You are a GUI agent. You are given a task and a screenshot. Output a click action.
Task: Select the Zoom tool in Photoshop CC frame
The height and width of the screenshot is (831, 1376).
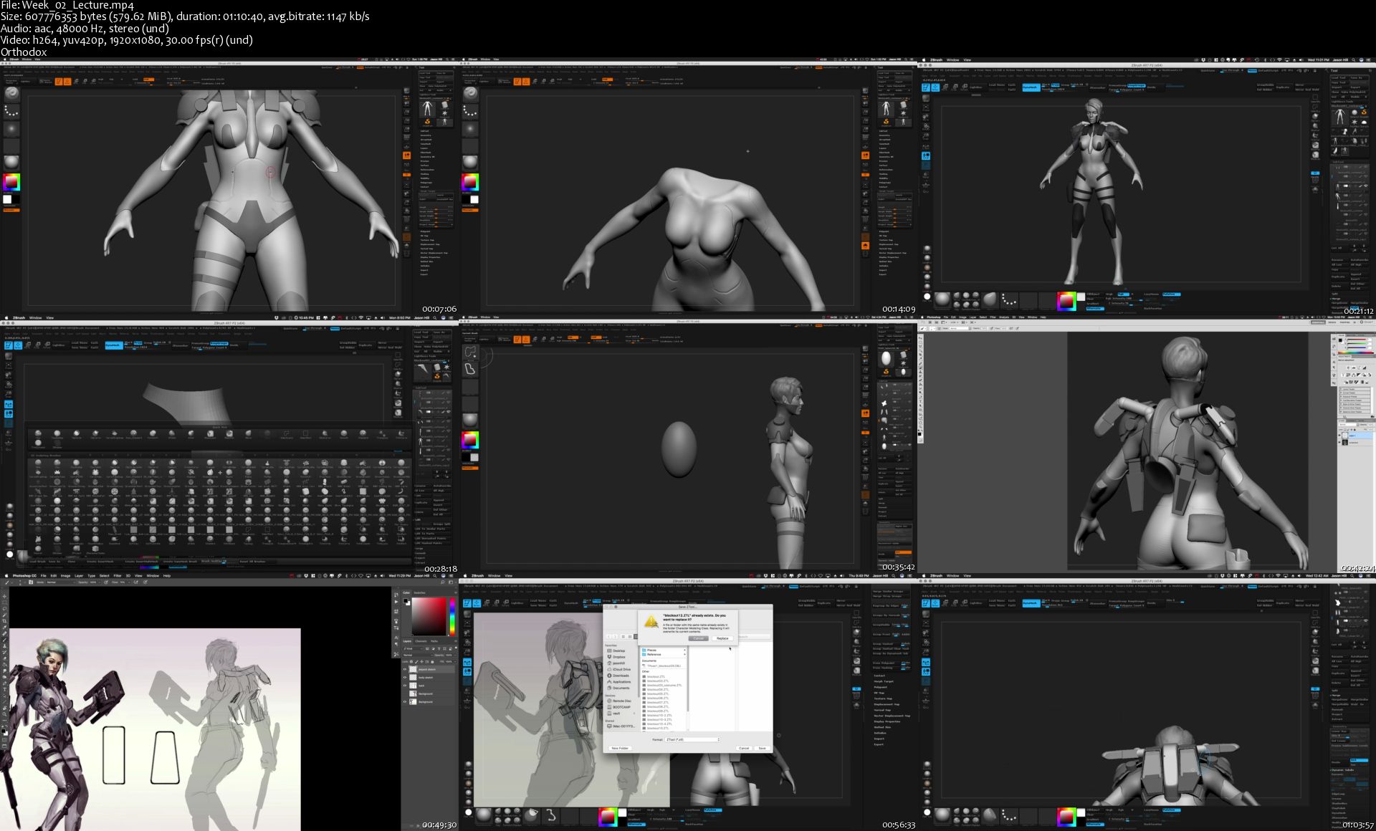4,714
